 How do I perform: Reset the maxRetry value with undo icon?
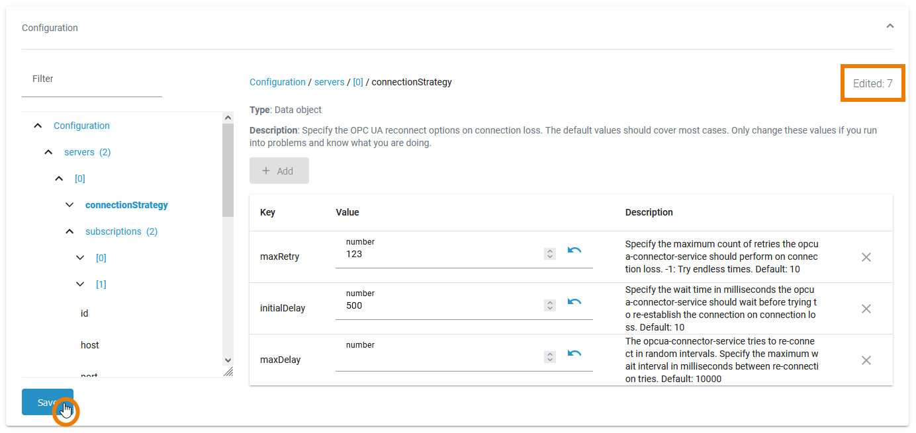tap(574, 251)
